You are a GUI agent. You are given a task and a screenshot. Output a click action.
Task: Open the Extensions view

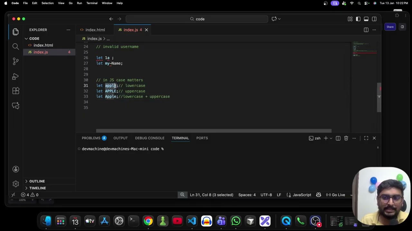tap(15, 91)
